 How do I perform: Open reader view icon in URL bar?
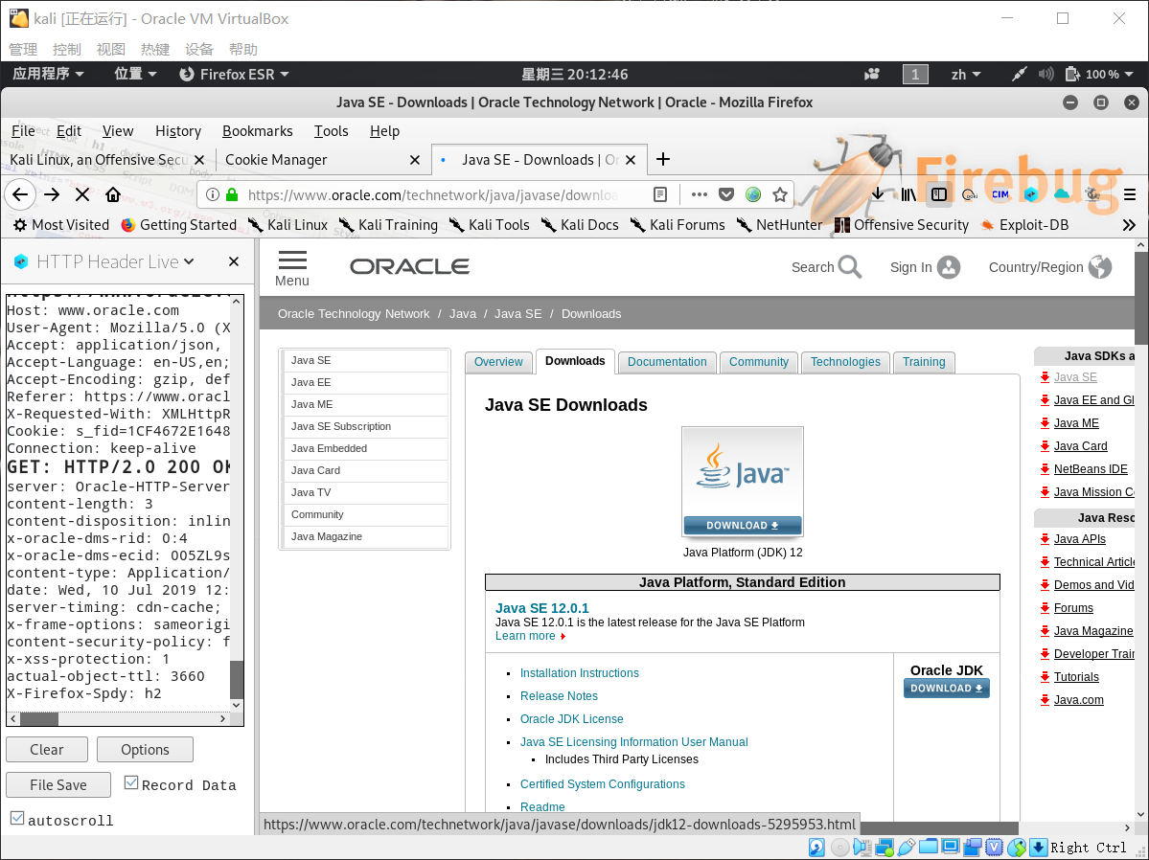point(660,194)
